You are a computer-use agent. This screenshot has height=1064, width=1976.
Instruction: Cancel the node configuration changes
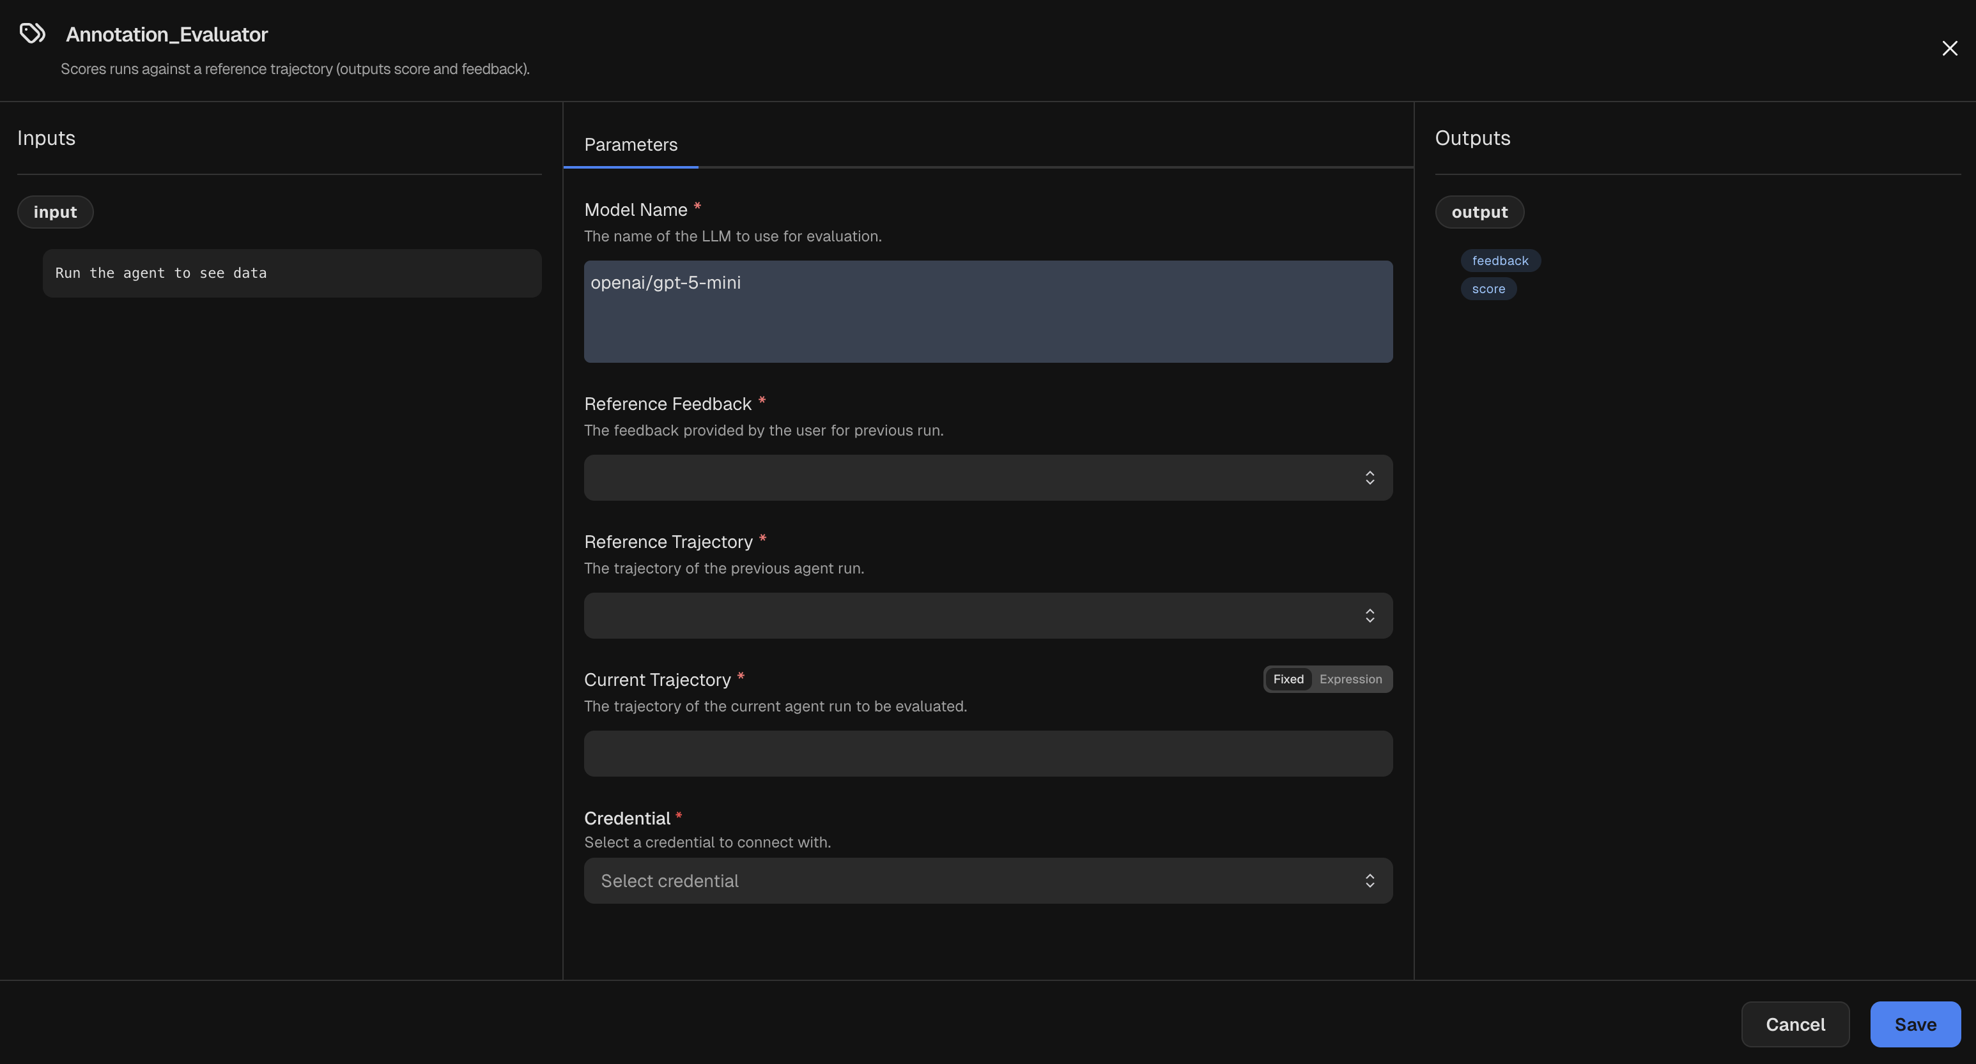(1795, 1024)
